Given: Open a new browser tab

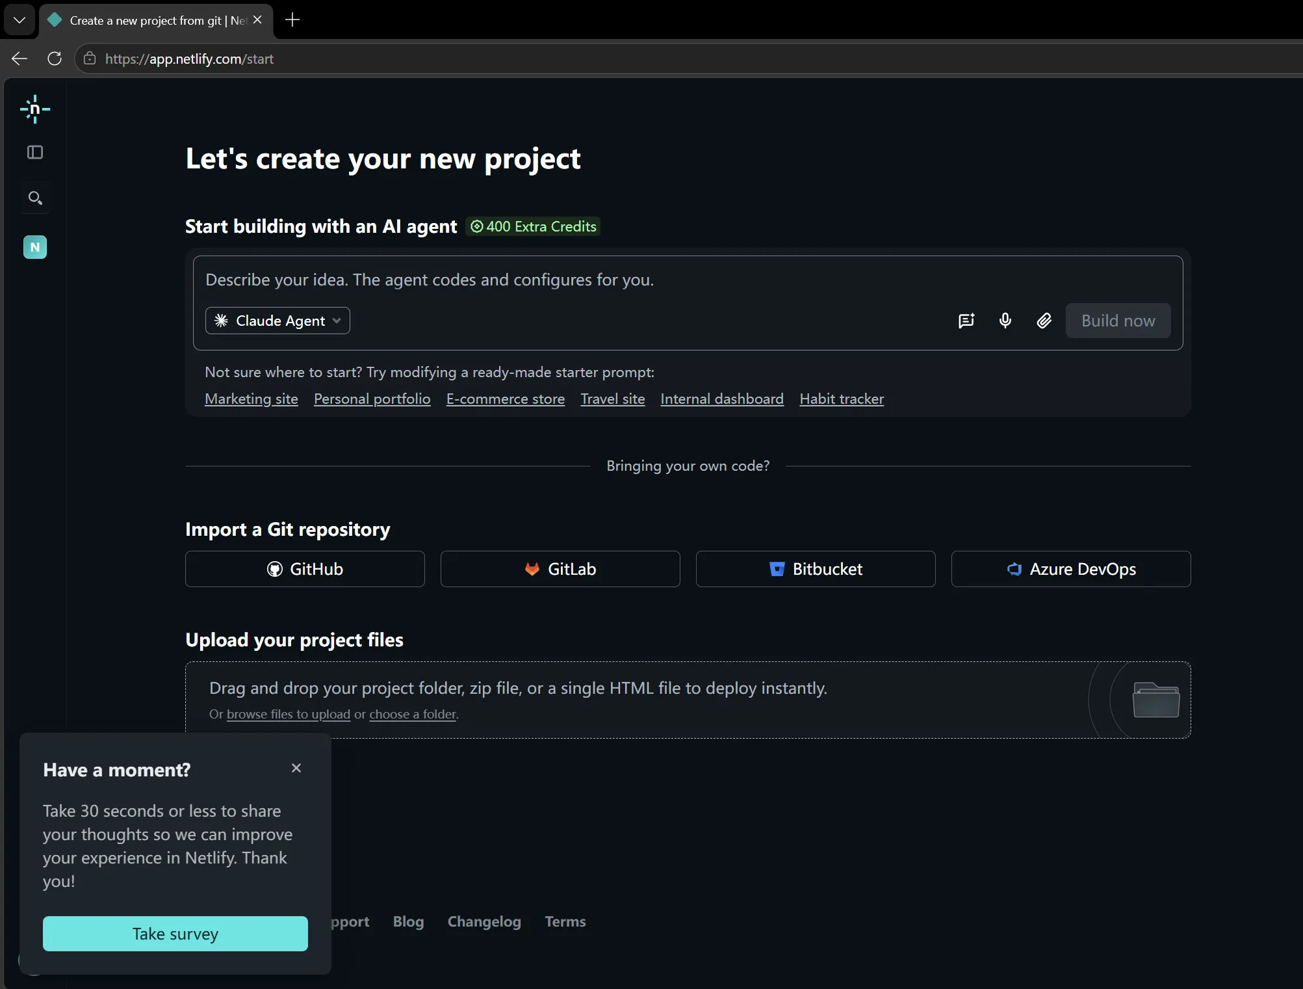Looking at the screenshot, I should pyautogui.click(x=292, y=20).
